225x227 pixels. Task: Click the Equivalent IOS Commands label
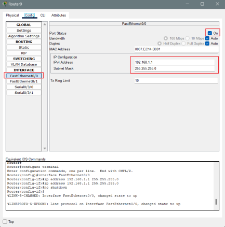pos(25,159)
